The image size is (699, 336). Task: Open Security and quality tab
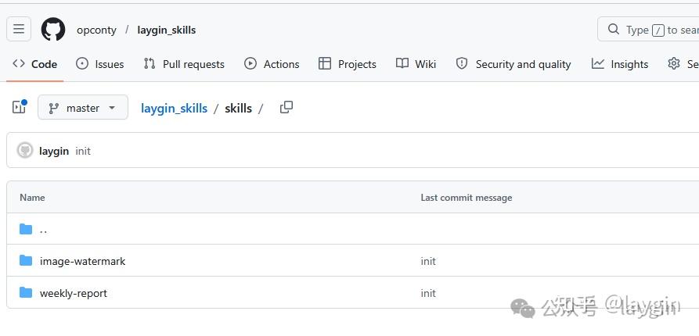point(513,64)
